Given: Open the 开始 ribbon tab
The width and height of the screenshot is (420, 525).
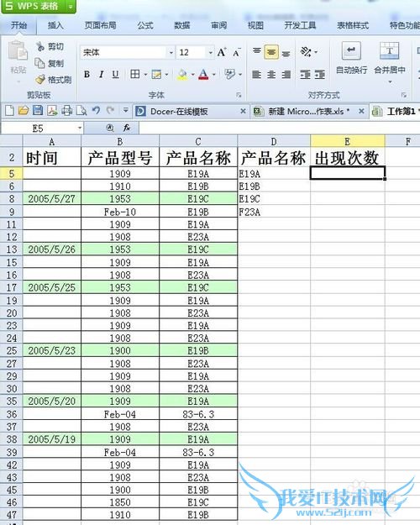Looking at the screenshot, I should [18, 25].
